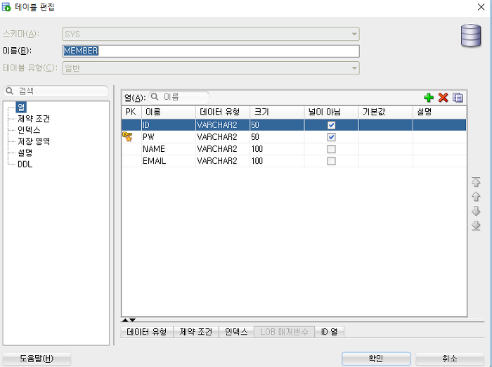Click the 크기 column header

(277, 112)
